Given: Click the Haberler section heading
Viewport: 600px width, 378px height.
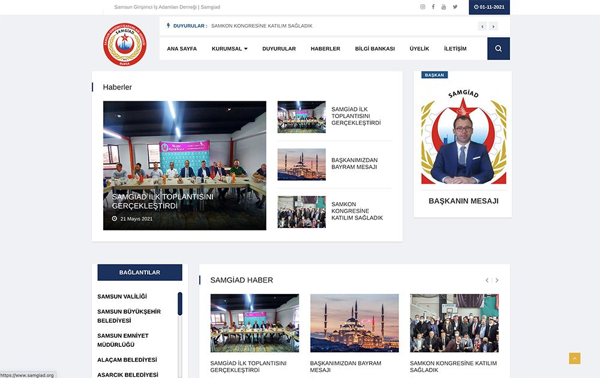Looking at the screenshot, I should (117, 87).
